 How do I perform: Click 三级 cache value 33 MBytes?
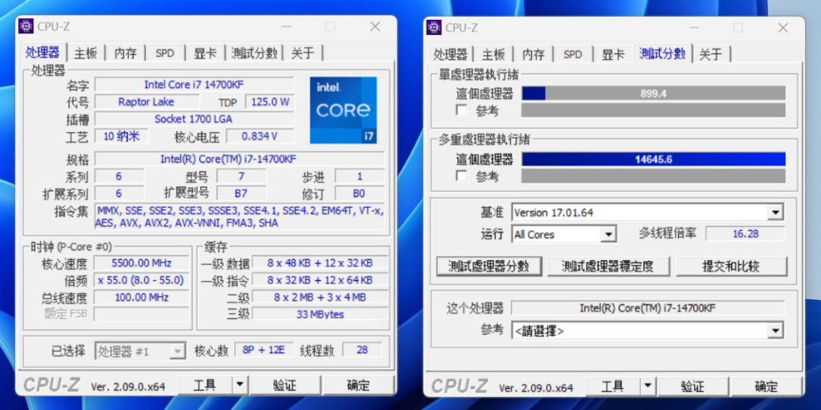pos(320,314)
